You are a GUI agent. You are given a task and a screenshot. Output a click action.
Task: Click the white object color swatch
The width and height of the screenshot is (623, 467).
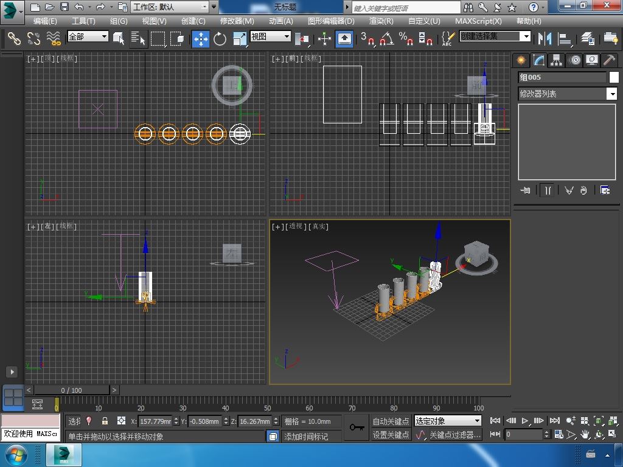[x=614, y=77]
